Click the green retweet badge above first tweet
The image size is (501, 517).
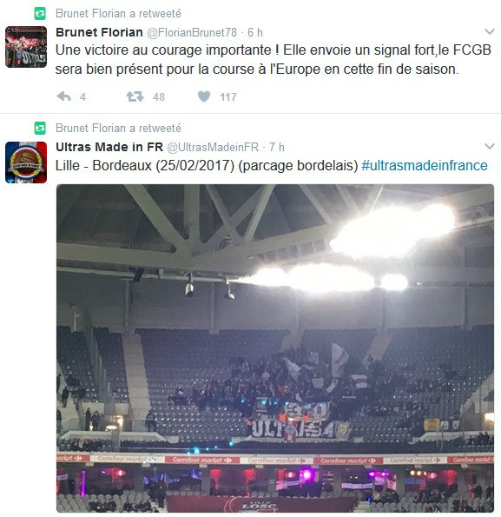click(40, 14)
